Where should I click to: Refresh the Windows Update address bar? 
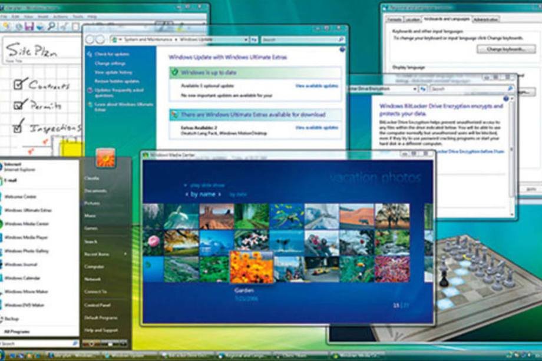(x=254, y=39)
